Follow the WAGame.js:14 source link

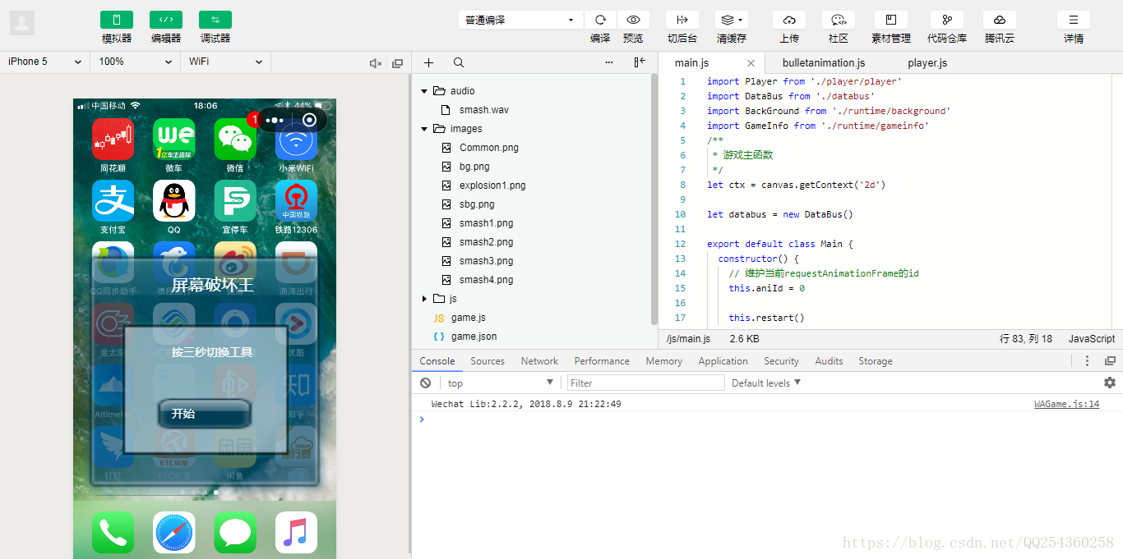(1066, 404)
